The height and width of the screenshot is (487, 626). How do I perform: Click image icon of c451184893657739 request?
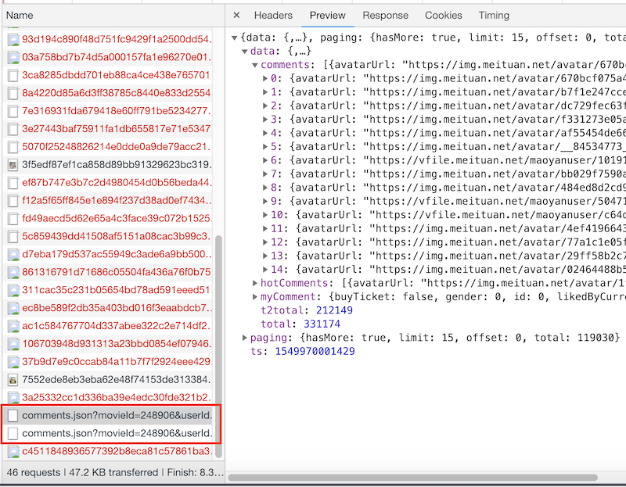13,452
